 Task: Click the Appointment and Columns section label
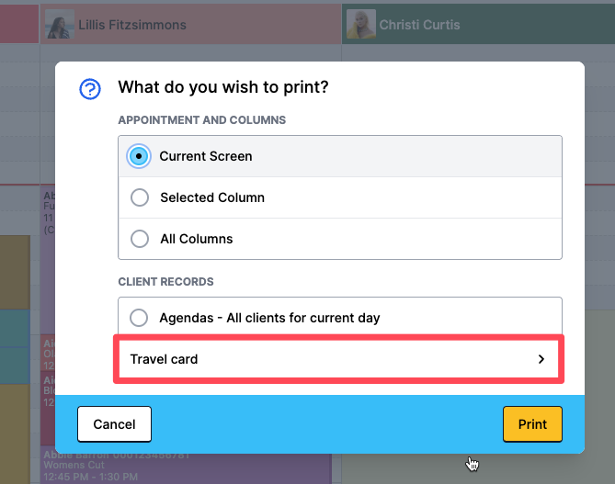pos(201,119)
